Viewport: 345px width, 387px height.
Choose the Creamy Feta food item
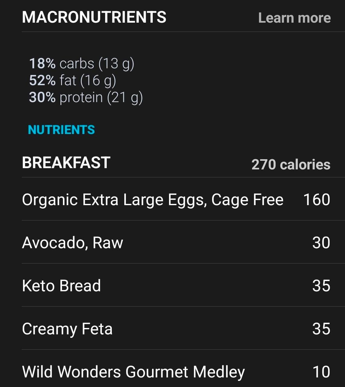[67, 329]
